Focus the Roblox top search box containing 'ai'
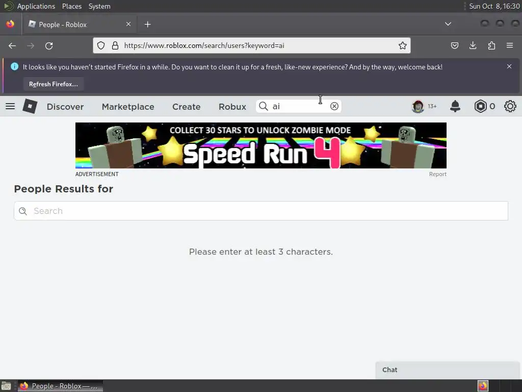Screen dimensions: 522x392 [299, 106]
